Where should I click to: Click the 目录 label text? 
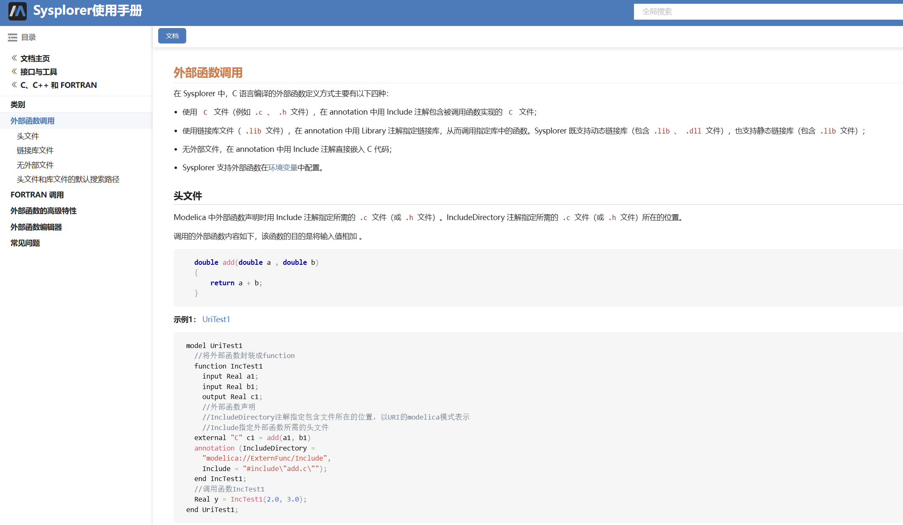pos(28,38)
